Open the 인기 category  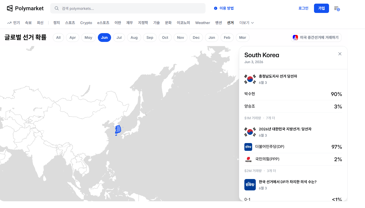pyautogui.click(x=17, y=23)
